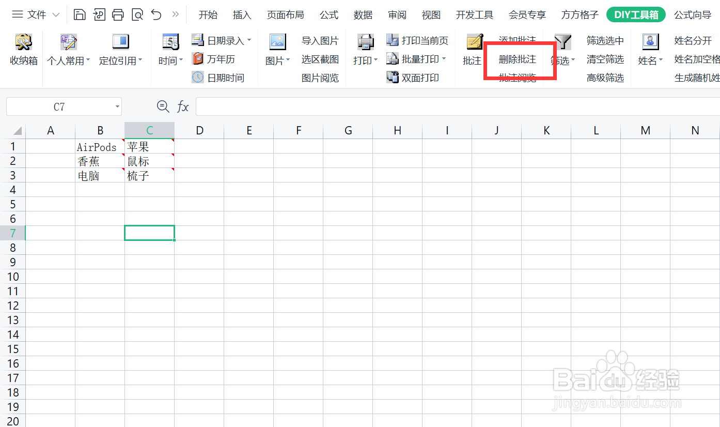
Task: Open the 万年历 perpetual calendar
Action: point(213,59)
